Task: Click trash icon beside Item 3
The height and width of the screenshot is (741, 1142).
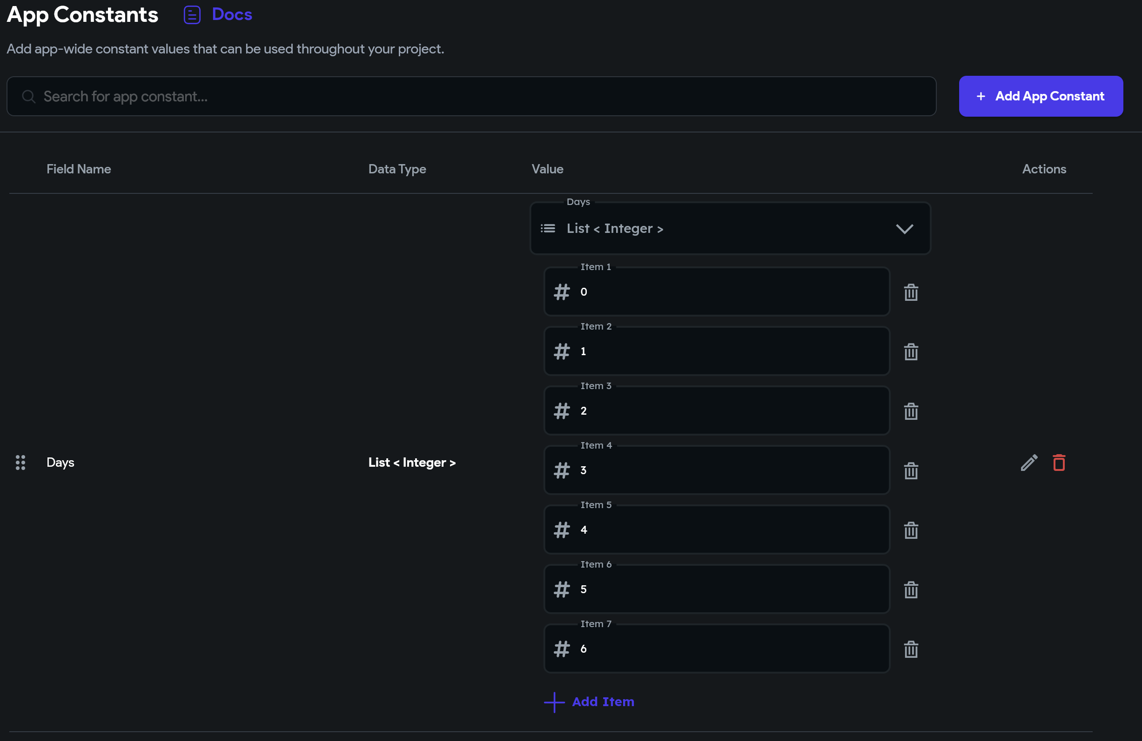Action: (911, 411)
